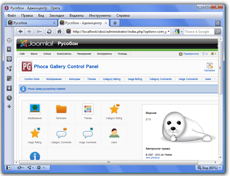Open the Компоненты Joomla menu
The height and width of the screenshot is (176, 230).
pos(64,54)
